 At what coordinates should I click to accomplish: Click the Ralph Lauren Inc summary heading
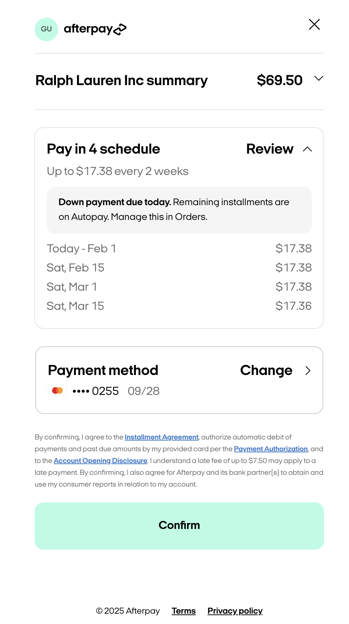click(x=121, y=81)
